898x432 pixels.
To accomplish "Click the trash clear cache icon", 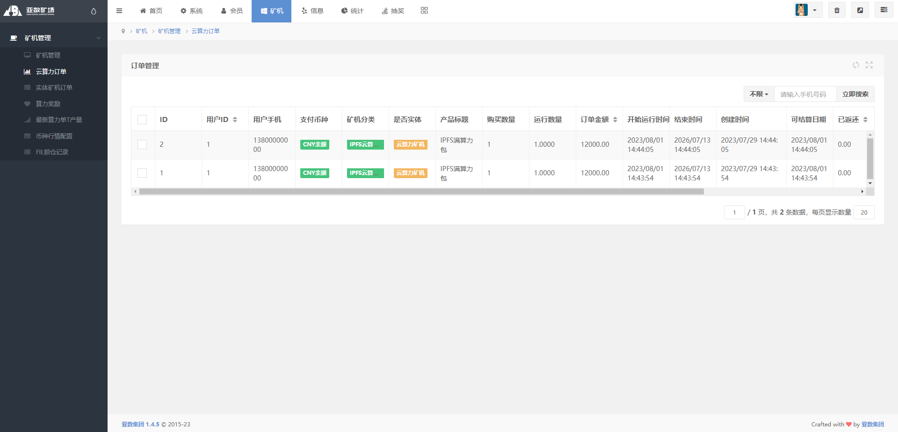I will point(837,10).
